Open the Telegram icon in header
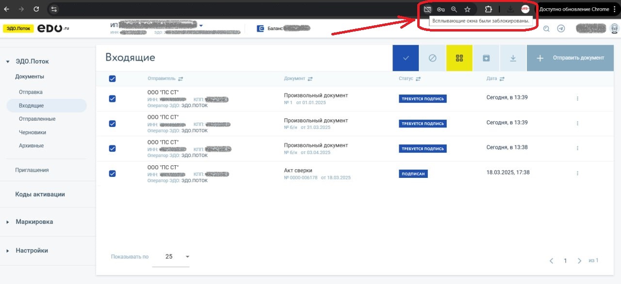Image resolution: width=621 pixels, height=284 pixels. (561, 29)
